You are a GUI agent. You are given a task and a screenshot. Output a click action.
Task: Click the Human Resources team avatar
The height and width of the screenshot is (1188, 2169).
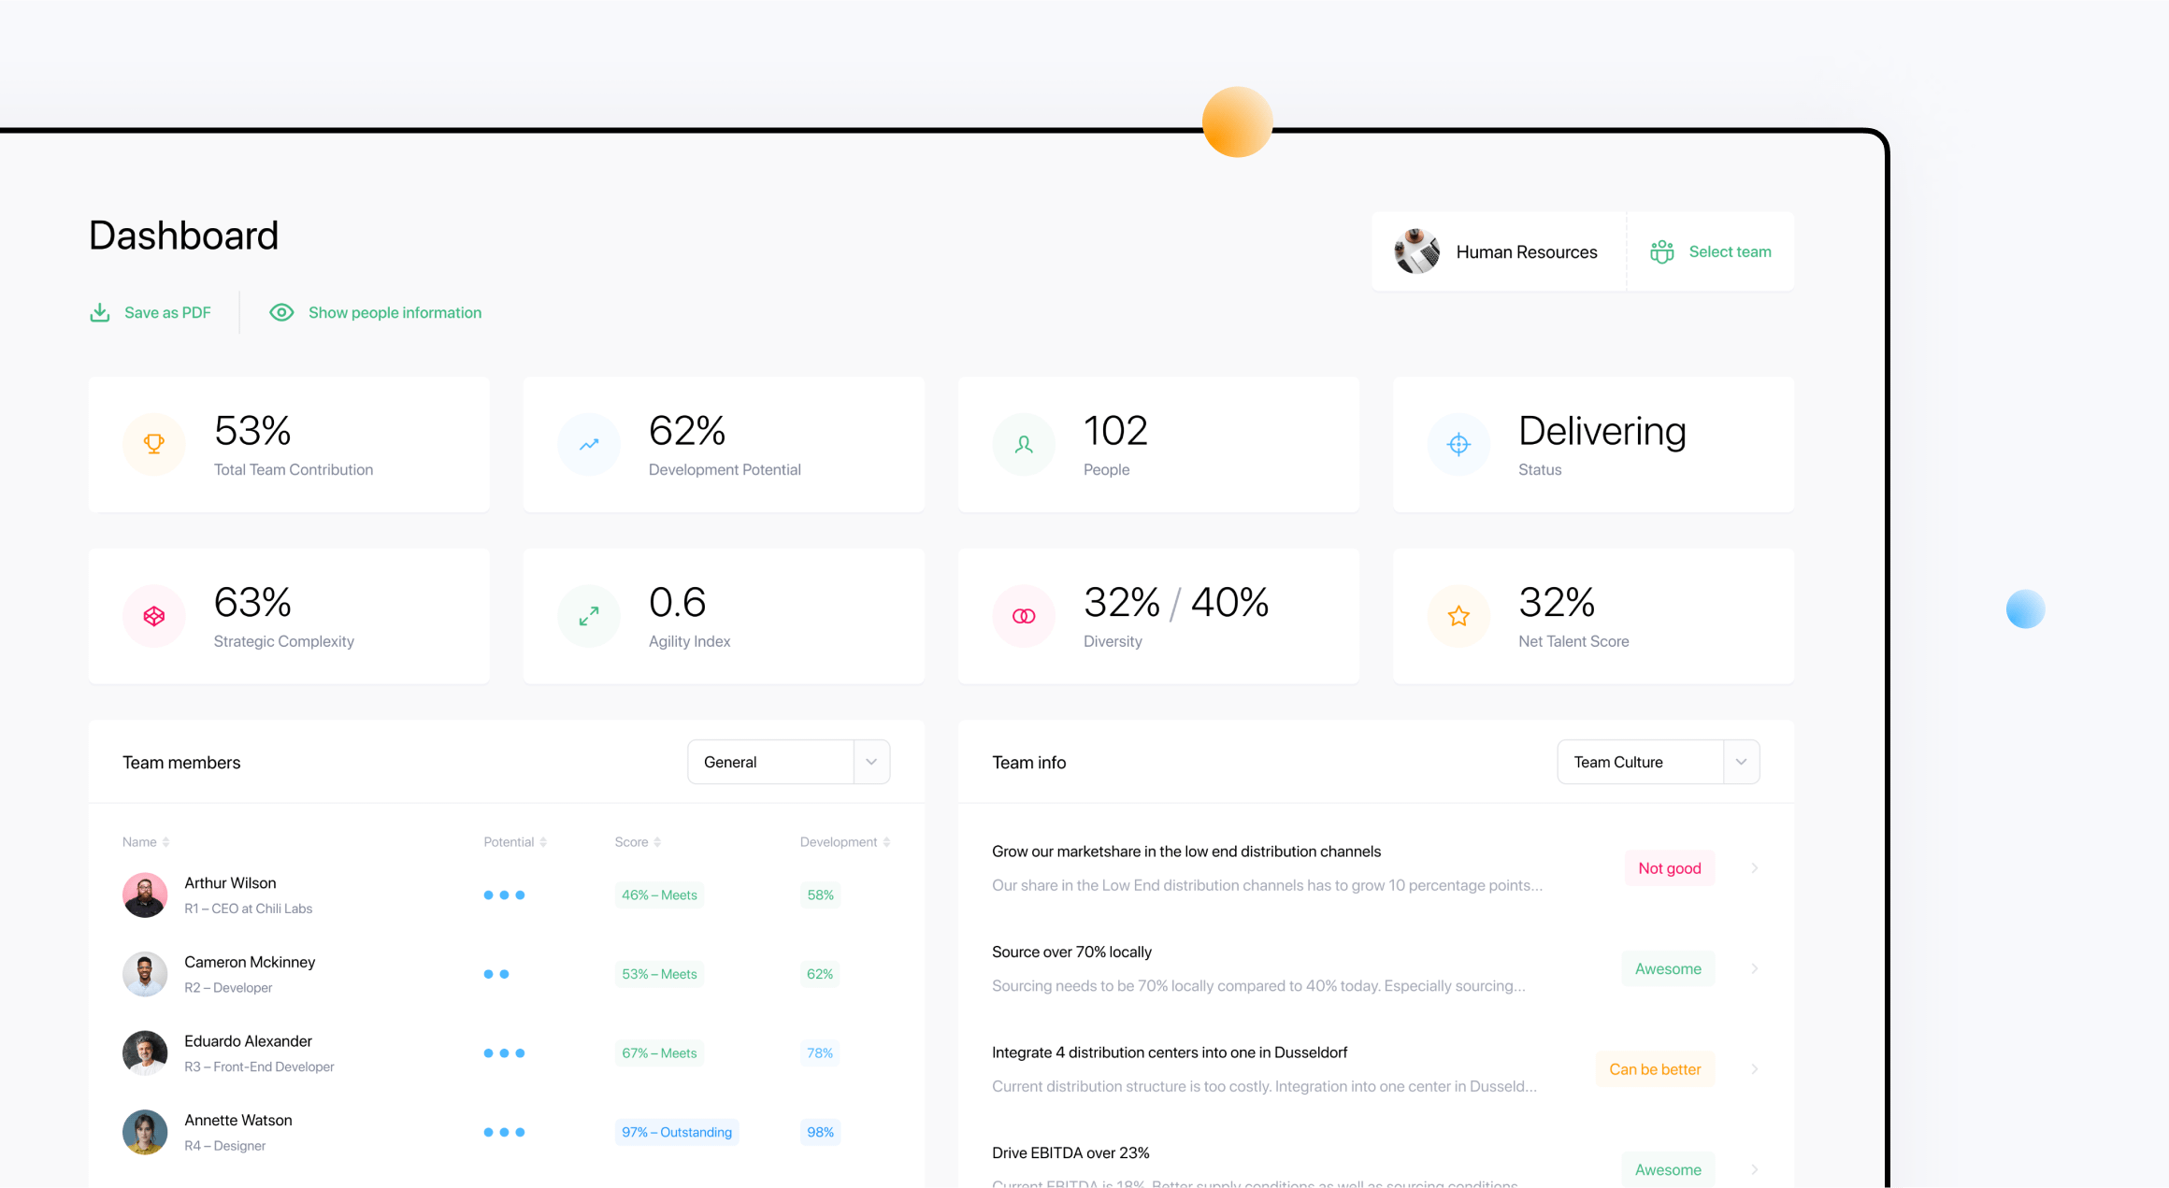(1416, 251)
